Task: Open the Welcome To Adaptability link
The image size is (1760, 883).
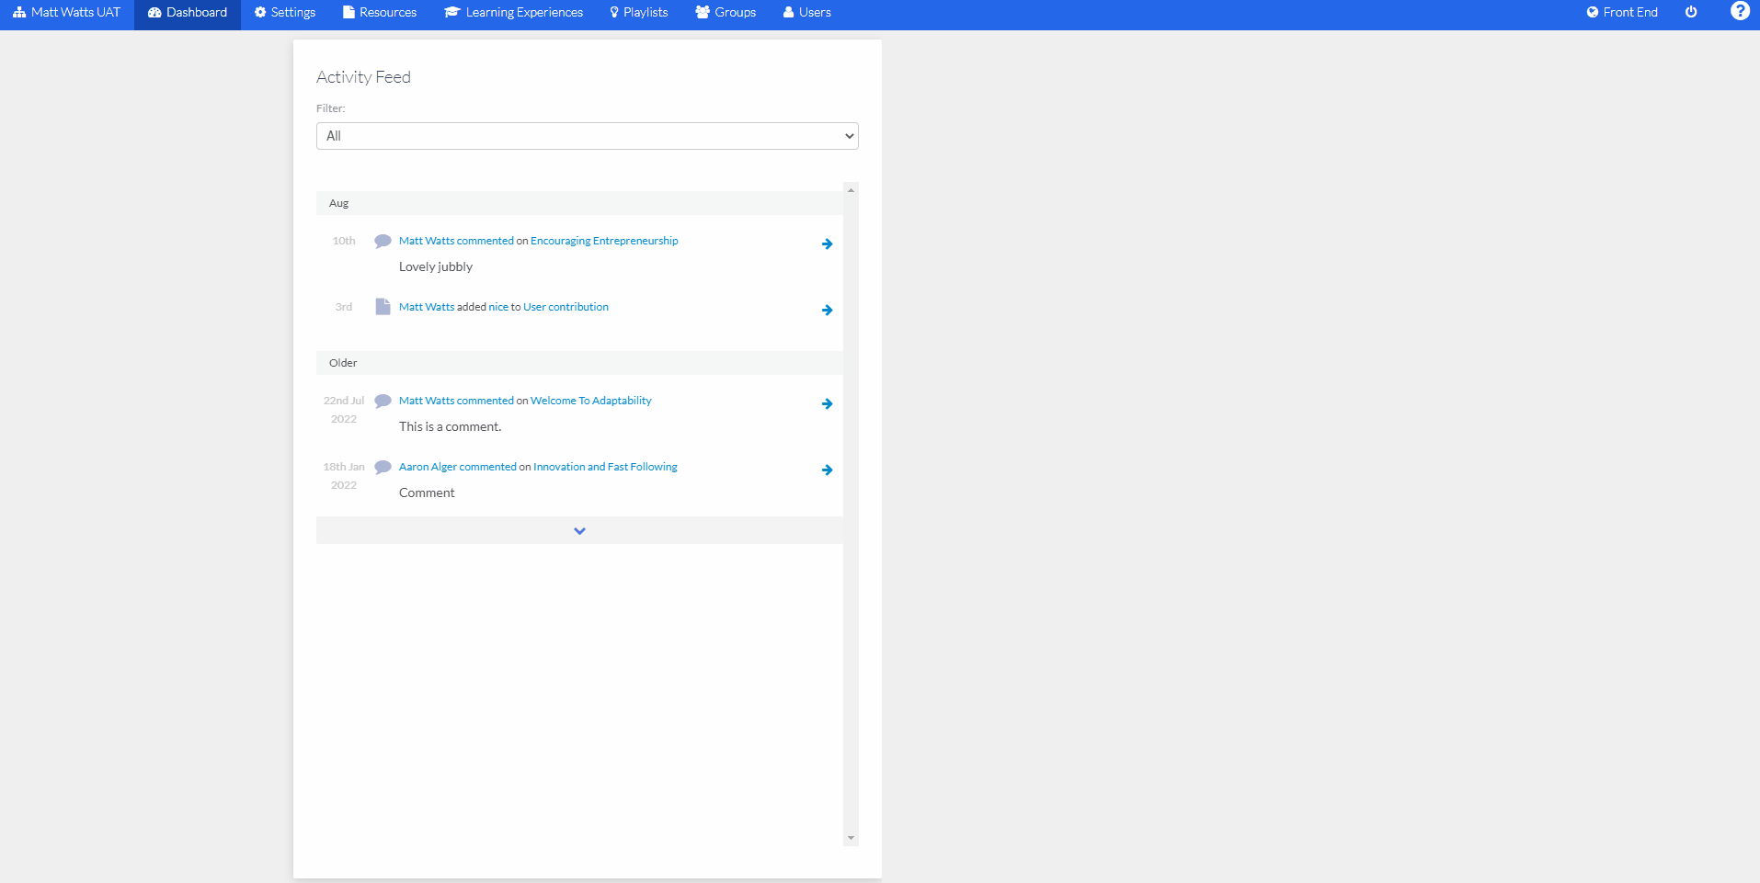Action: click(589, 400)
